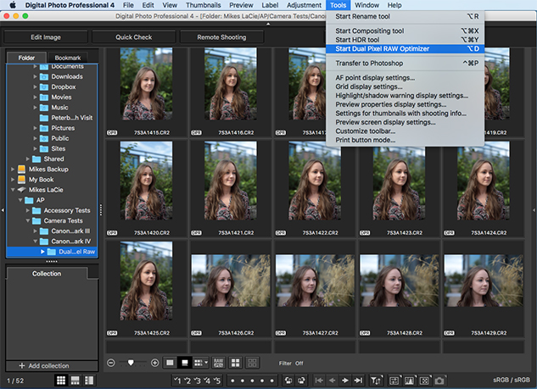This screenshot has height=389, width=537.
Task: Select the large thumbnail display icon
Action: coord(170,363)
